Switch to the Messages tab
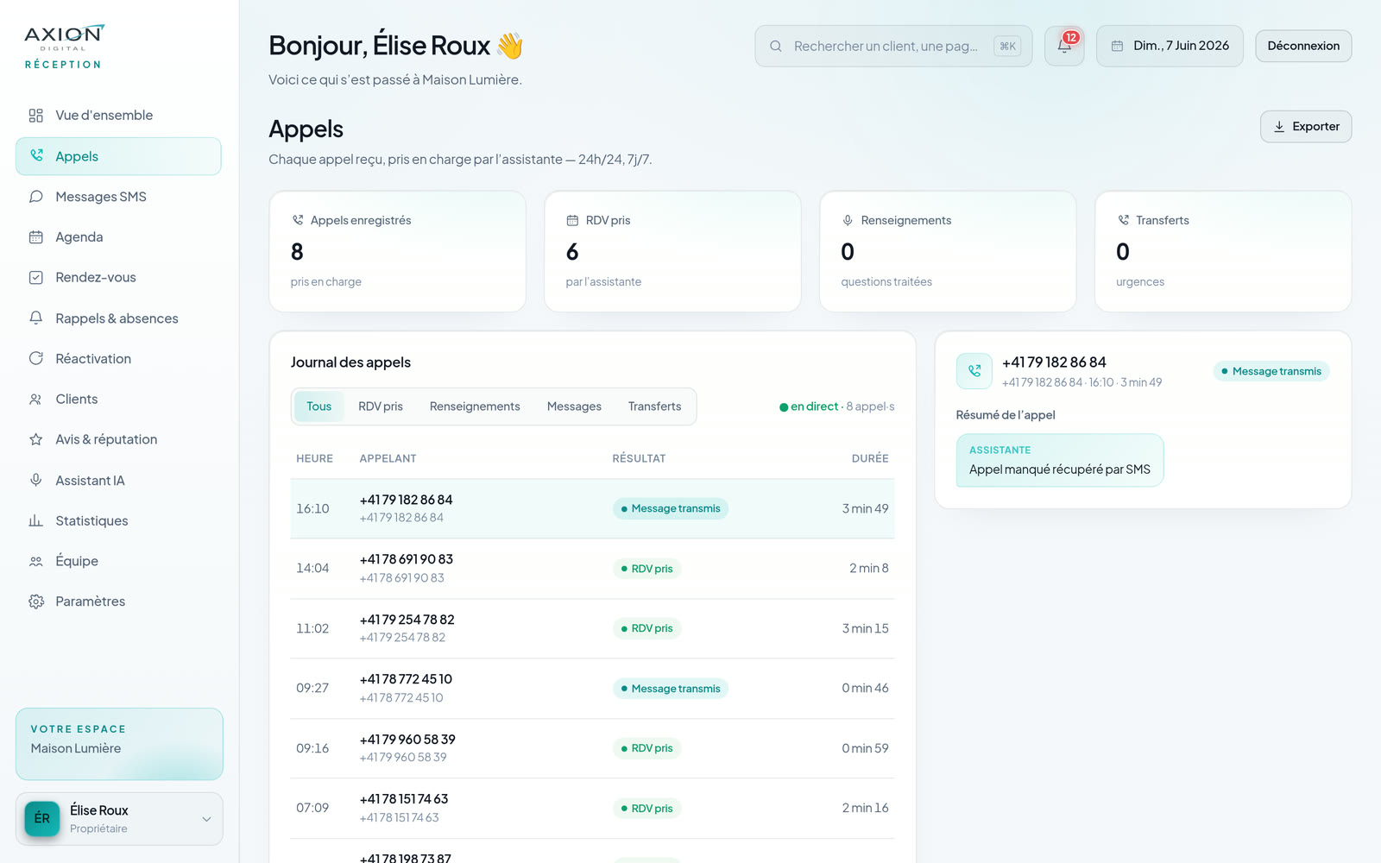This screenshot has height=863, width=1381. (574, 406)
